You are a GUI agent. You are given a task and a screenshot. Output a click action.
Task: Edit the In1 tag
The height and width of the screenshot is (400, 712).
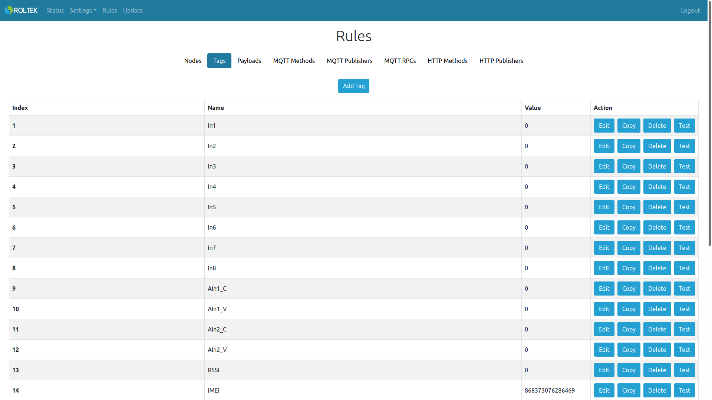pos(604,126)
